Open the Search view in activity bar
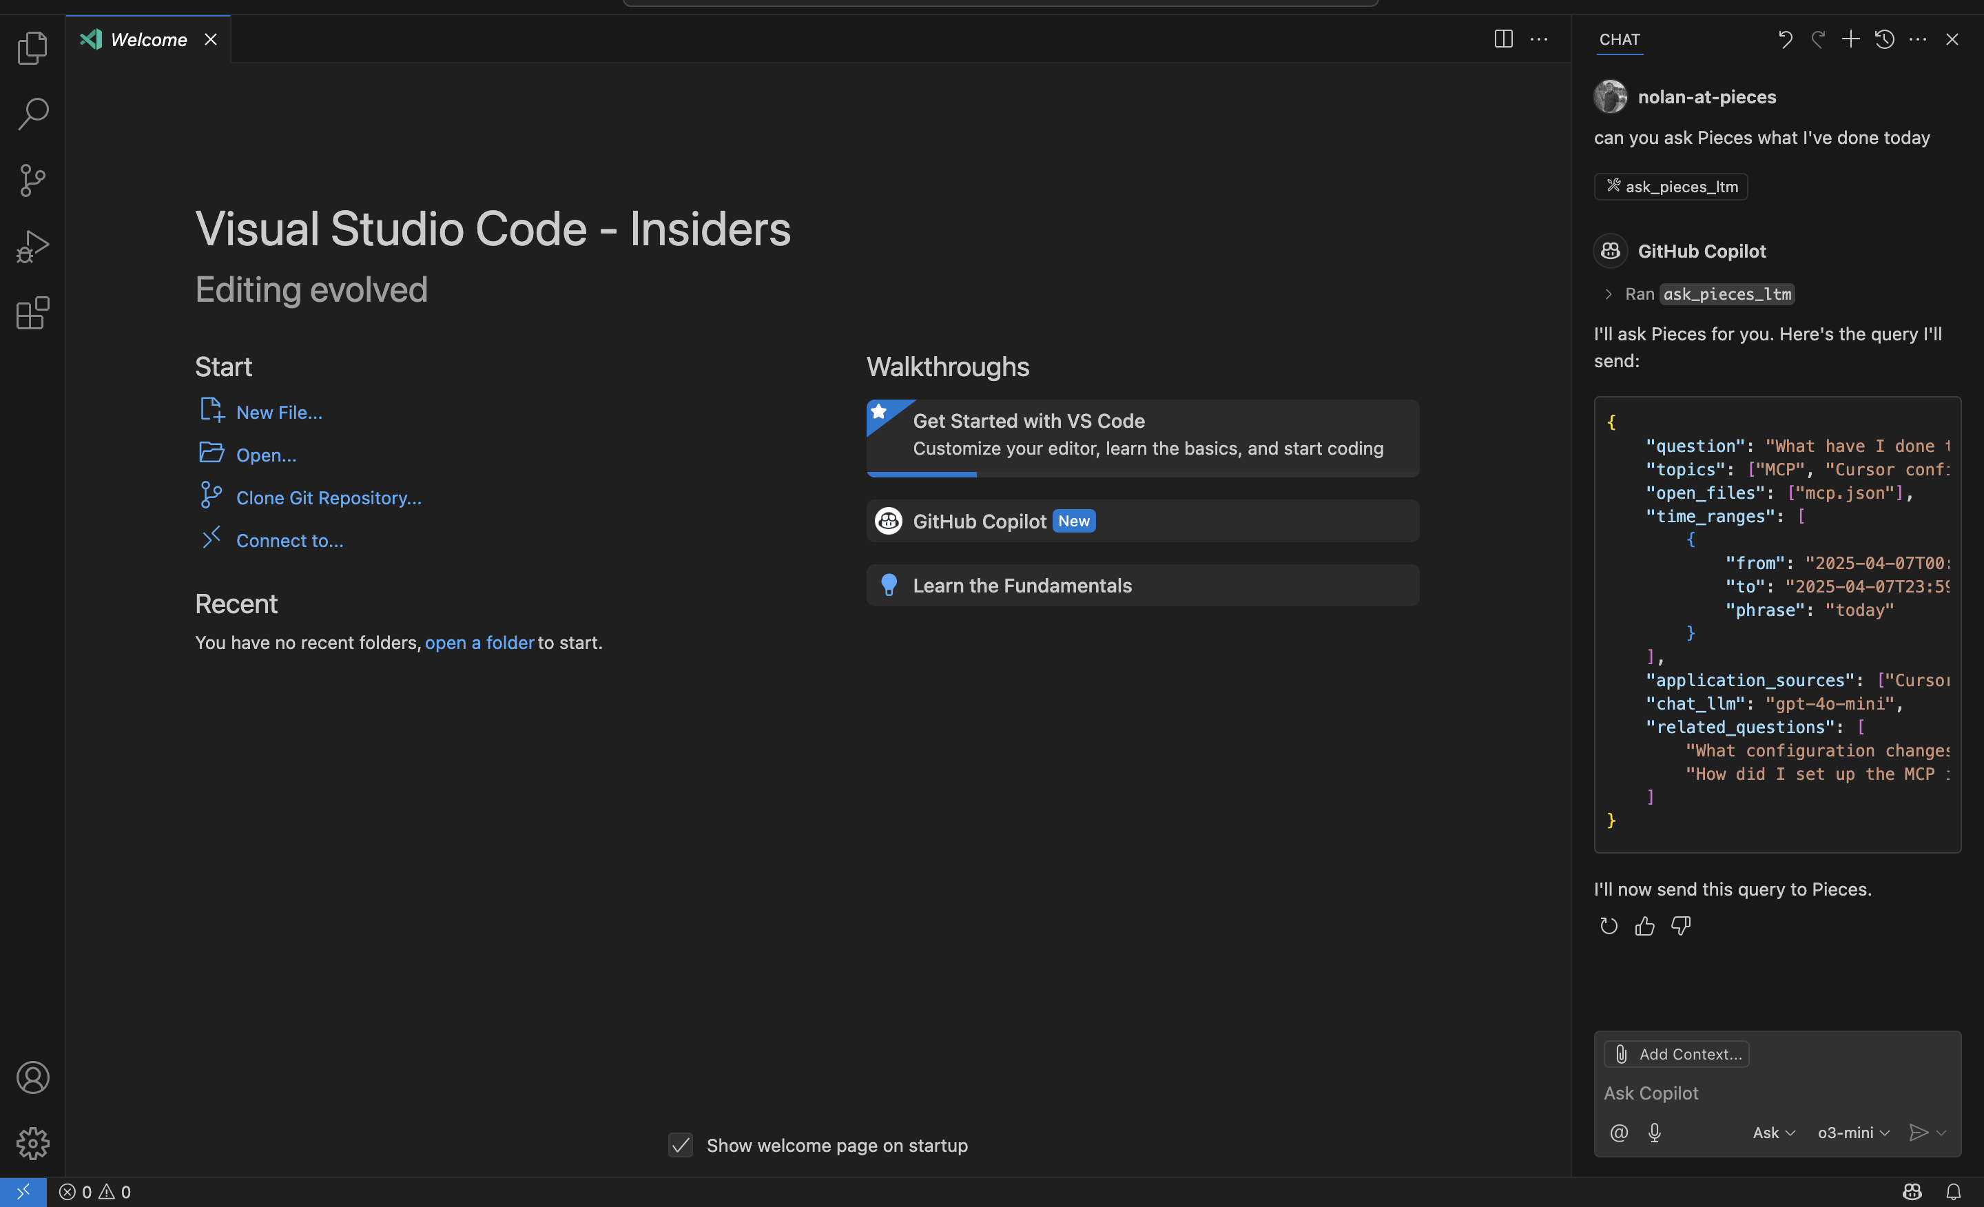The width and height of the screenshot is (1984, 1207). pyautogui.click(x=32, y=114)
